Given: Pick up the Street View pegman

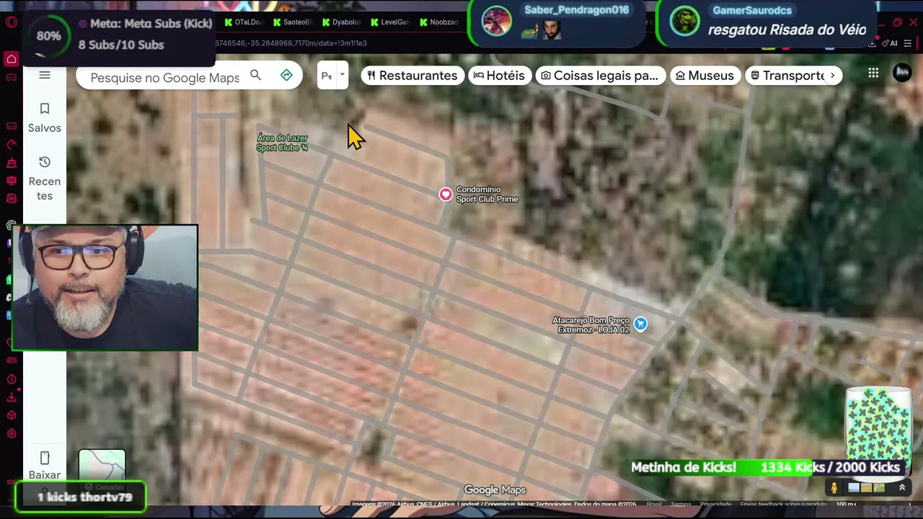Looking at the screenshot, I should pyautogui.click(x=834, y=488).
